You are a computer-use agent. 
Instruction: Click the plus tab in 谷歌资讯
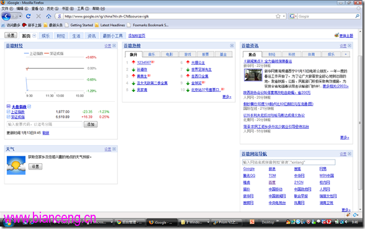[x=346, y=54]
